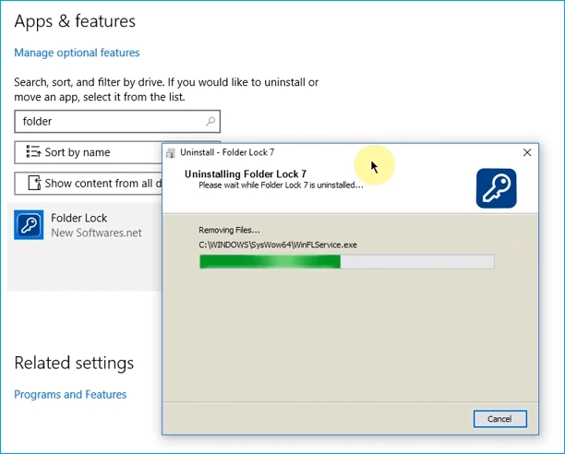Open the Programs and Features link
Viewport: 565px width, 454px height.
coord(70,394)
